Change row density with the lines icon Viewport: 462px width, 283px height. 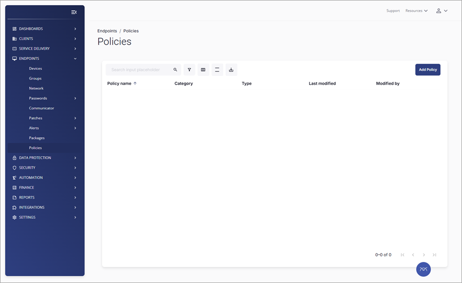[217, 69]
